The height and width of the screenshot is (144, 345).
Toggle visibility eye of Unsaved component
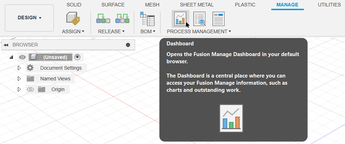pos(22,57)
